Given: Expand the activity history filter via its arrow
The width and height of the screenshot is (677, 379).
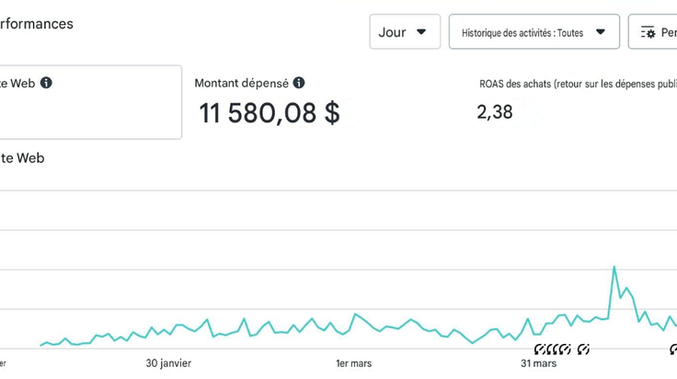Looking at the screenshot, I should [x=600, y=31].
